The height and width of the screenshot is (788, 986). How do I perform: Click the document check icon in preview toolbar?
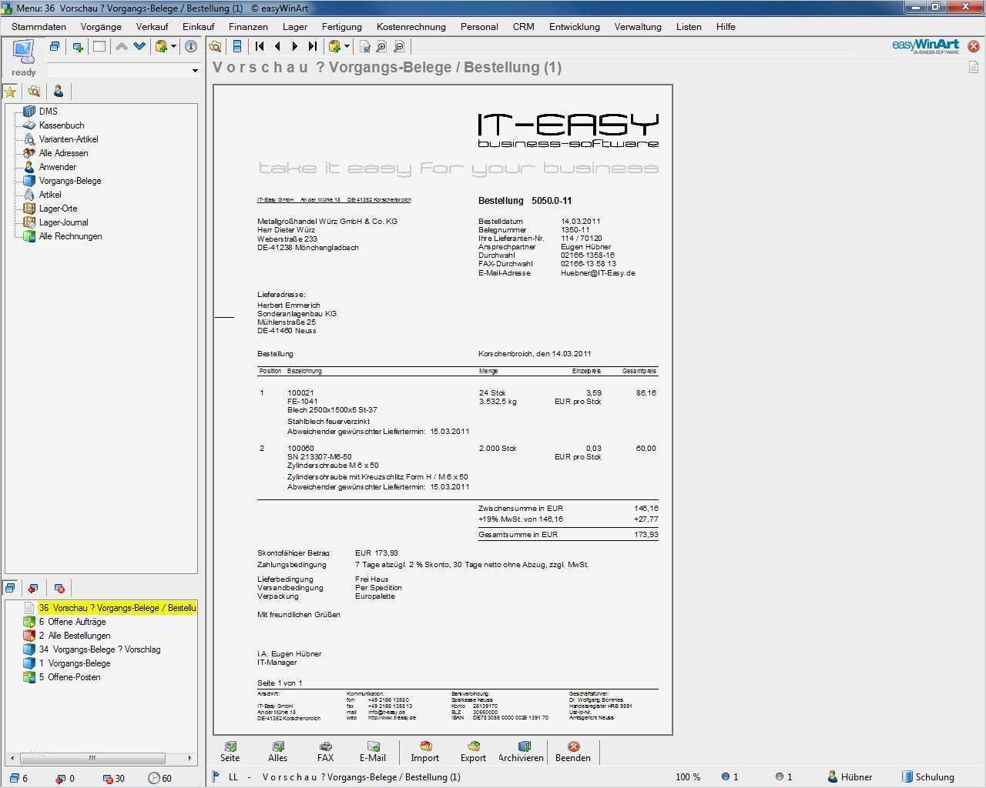(364, 47)
